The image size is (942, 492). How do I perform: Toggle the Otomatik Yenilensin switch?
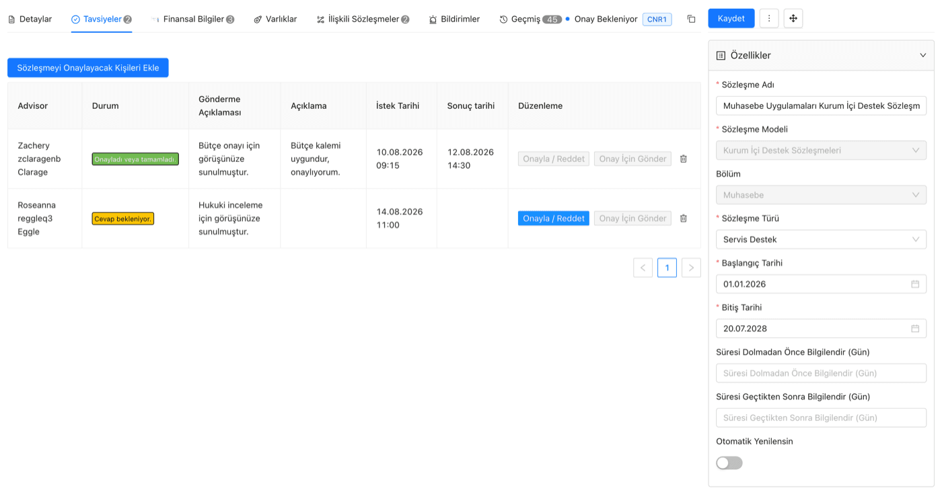pyautogui.click(x=729, y=463)
